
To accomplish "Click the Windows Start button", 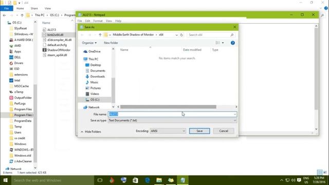I will (x=6, y=180).
